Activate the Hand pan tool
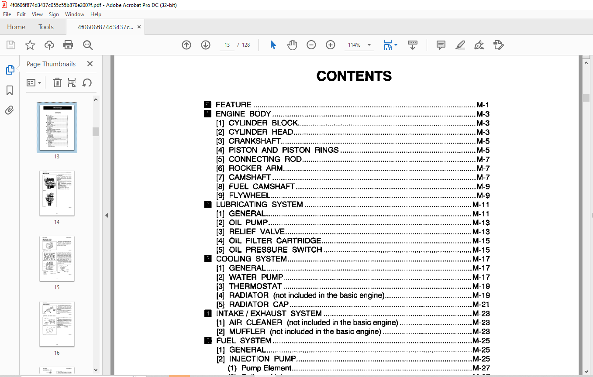Image resolution: width=593 pixels, height=377 pixels. [x=292, y=45]
